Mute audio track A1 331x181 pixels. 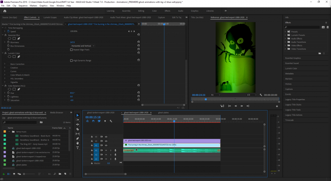tap(106, 151)
